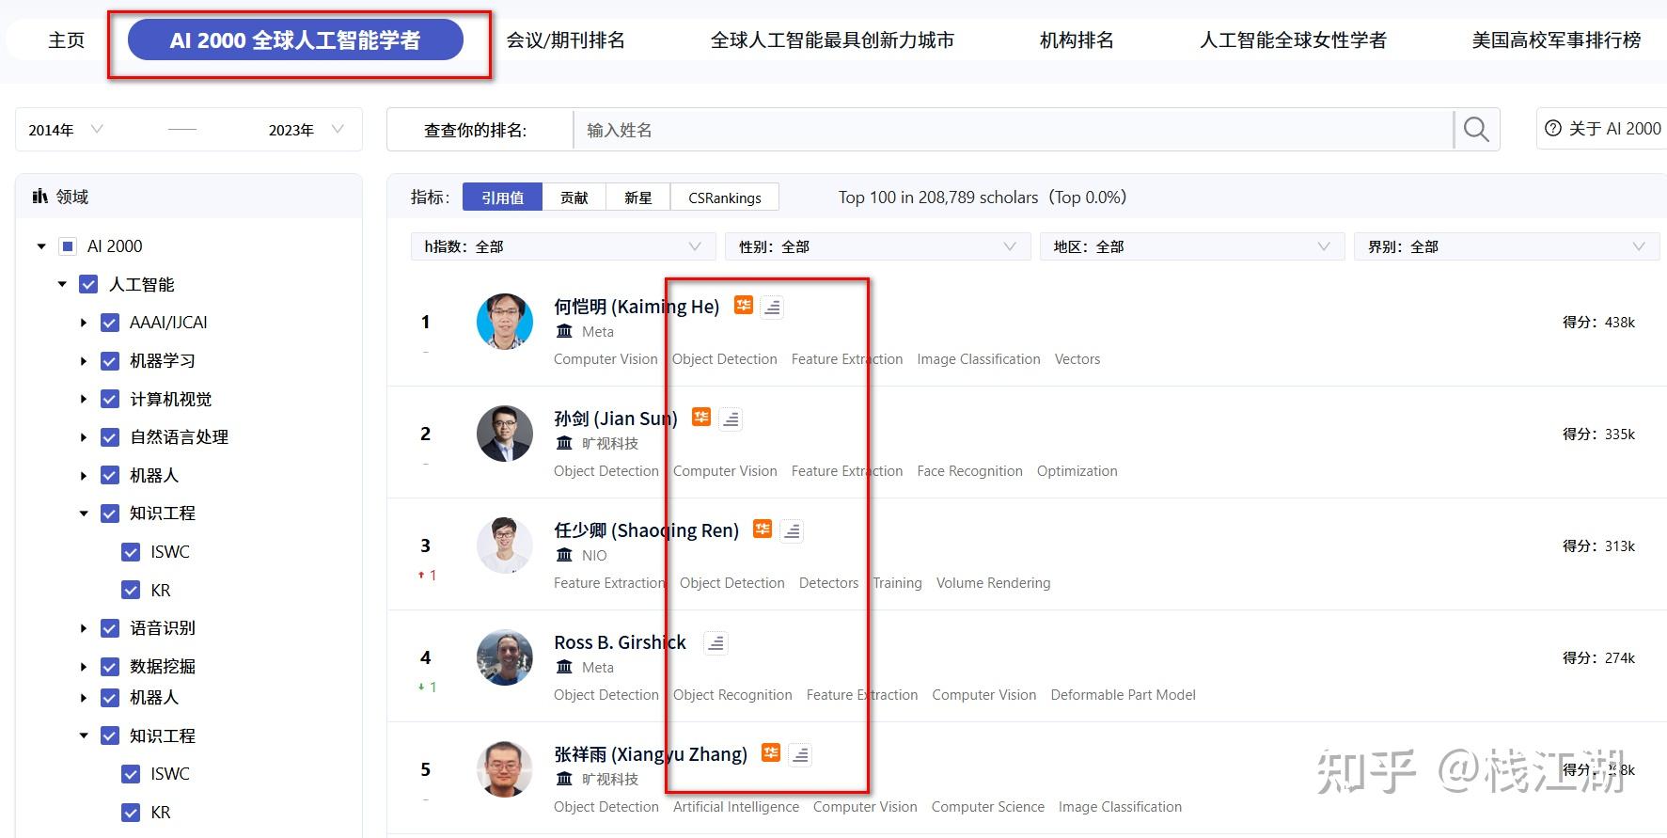Click the question mark icon by 关于 AI 2000
The image size is (1667, 838).
(x=1552, y=129)
